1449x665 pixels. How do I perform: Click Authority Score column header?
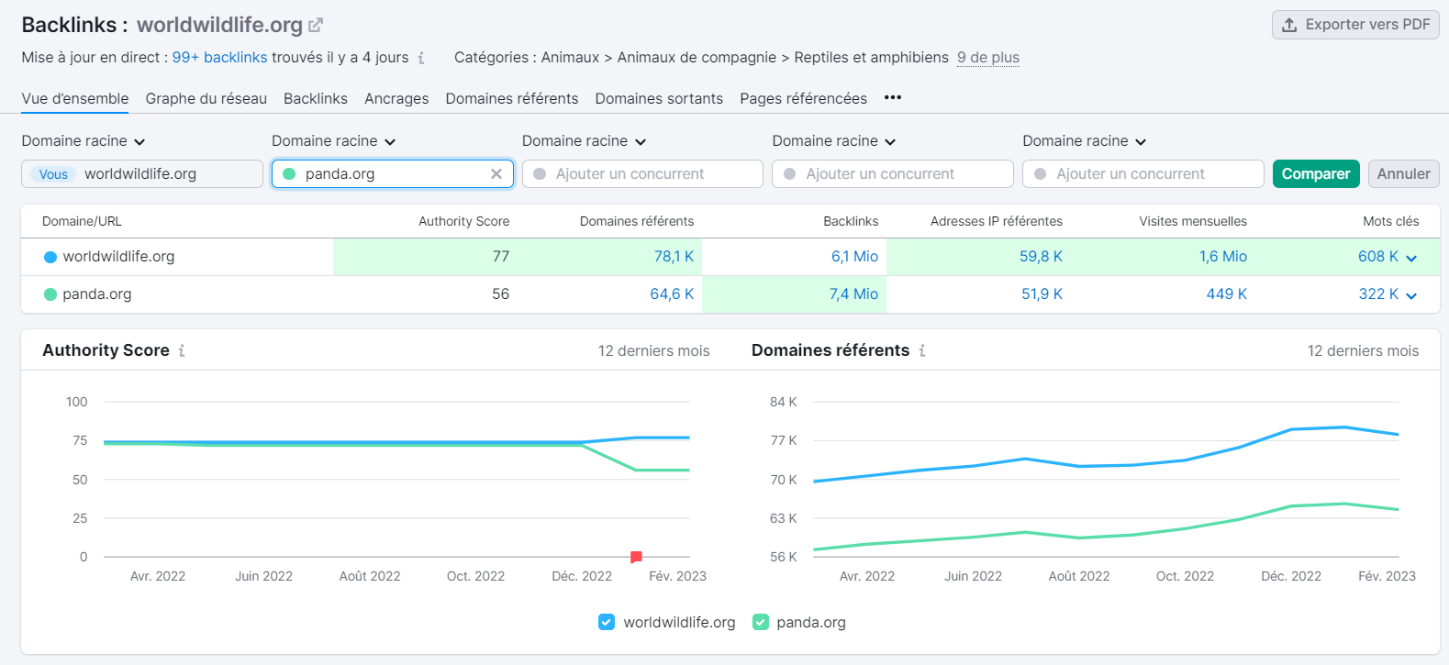click(x=463, y=221)
